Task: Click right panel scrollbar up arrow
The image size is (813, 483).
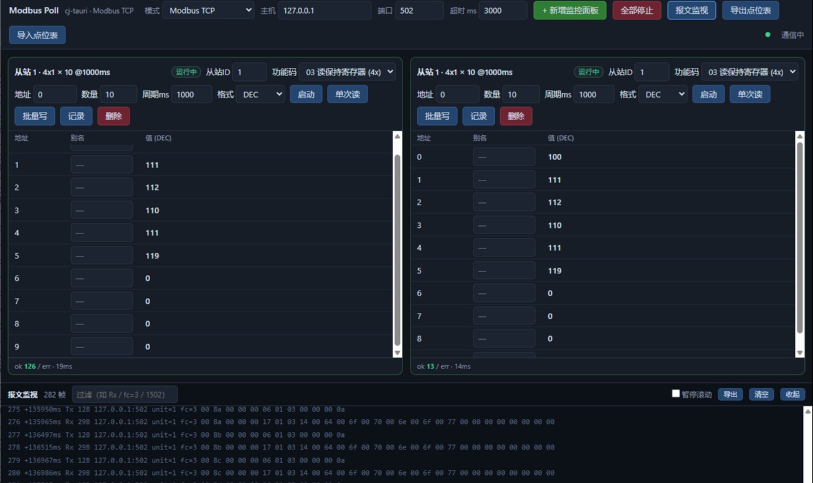Action: [800, 136]
